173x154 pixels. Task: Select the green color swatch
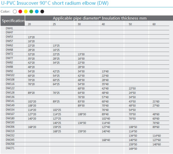click(x=31, y=11)
